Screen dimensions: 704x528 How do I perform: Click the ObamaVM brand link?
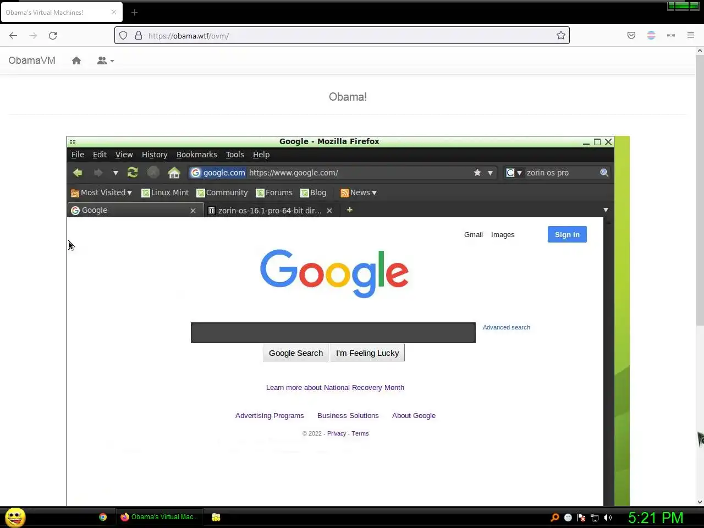click(x=32, y=61)
